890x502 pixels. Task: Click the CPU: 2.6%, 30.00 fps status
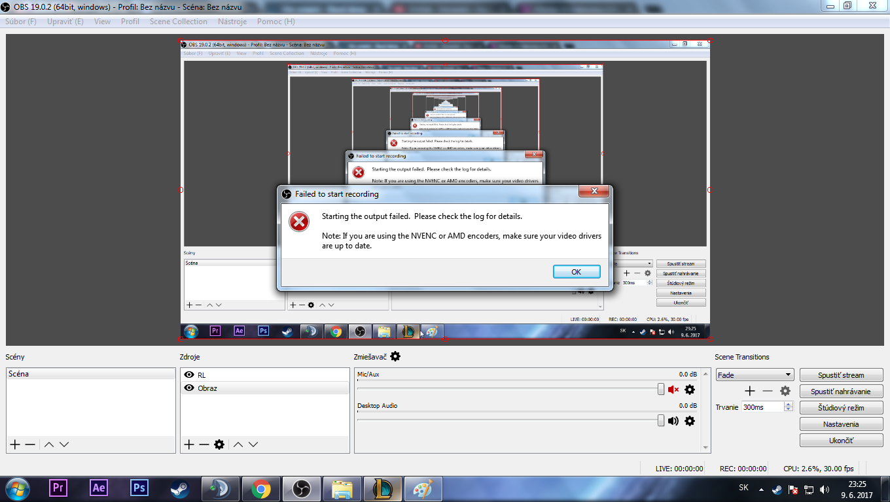tap(819, 469)
